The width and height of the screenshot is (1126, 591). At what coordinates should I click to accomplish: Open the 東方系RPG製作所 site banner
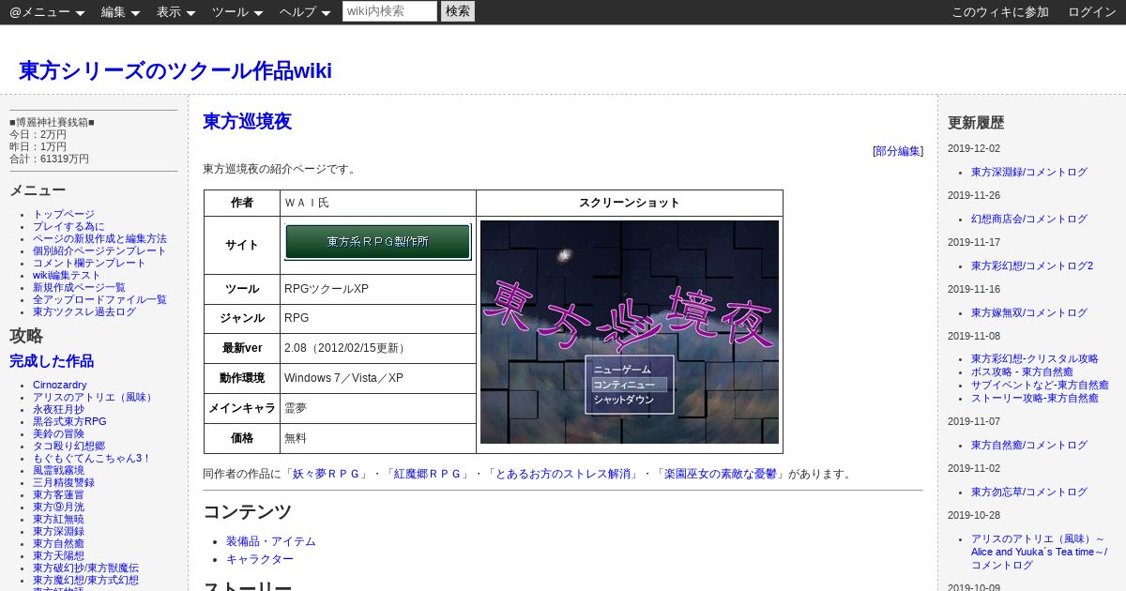click(x=378, y=241)
